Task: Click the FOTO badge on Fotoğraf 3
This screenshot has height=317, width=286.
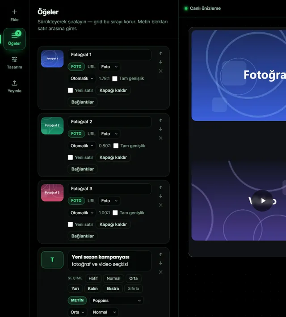Action: [76, 201]
